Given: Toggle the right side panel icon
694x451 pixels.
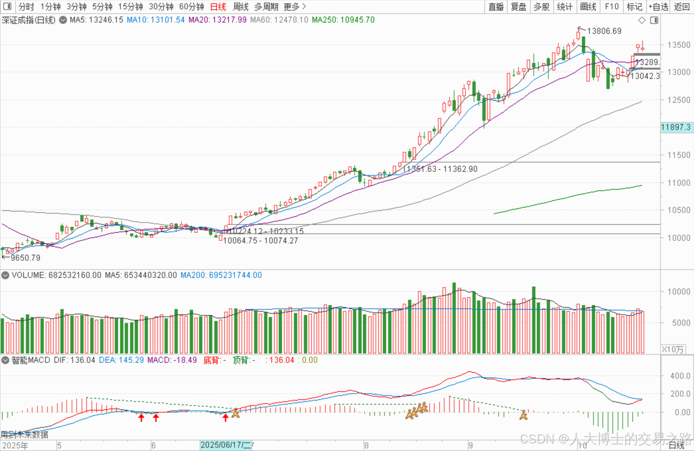Looking at the screenshot, I should 654,20.
